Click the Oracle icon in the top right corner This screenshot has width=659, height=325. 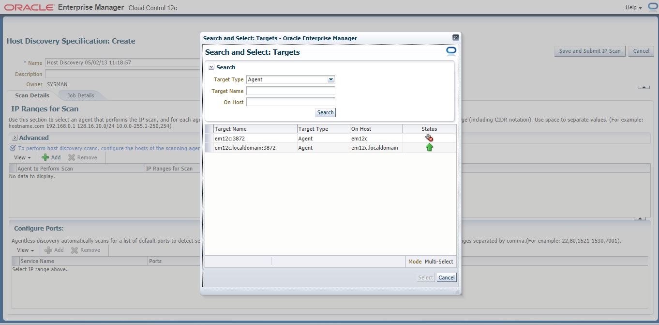652,7
